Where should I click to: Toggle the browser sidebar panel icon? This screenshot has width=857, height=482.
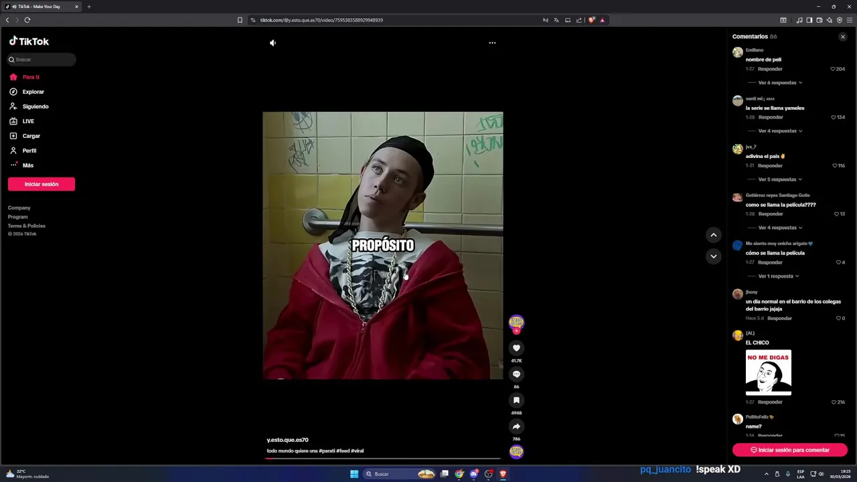coord(809,20)
